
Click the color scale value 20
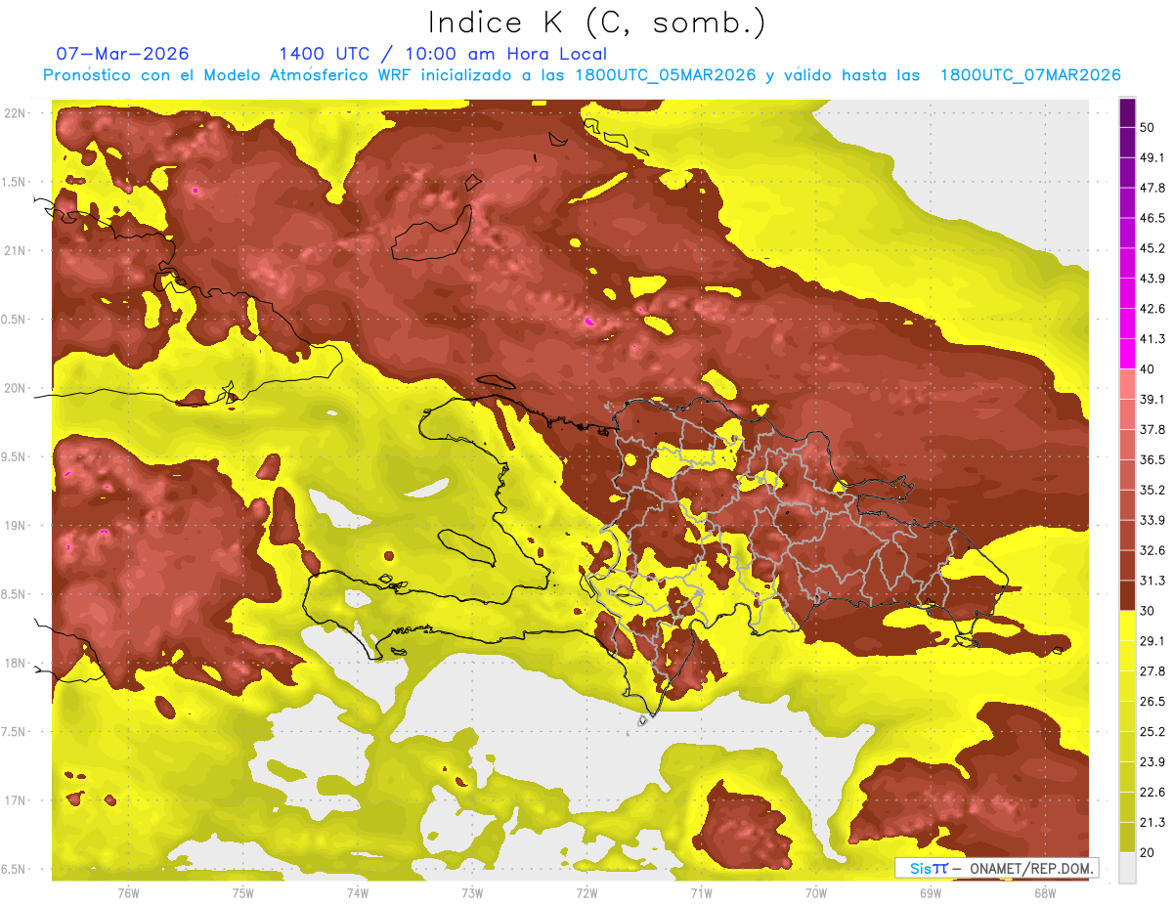pyautogui.click(x=1149, y=853)
